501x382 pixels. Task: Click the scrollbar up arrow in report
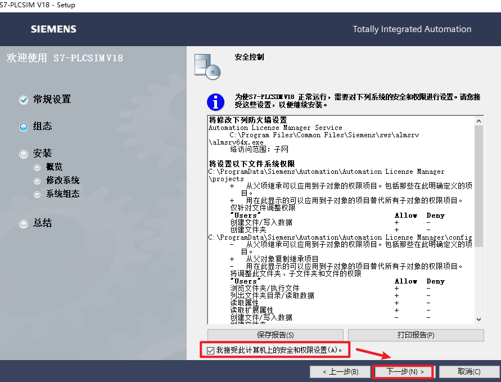coord(479,121)
